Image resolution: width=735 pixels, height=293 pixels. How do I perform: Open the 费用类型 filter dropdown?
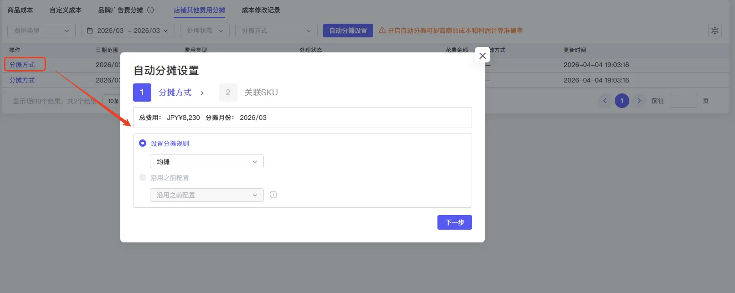(41, 31)
